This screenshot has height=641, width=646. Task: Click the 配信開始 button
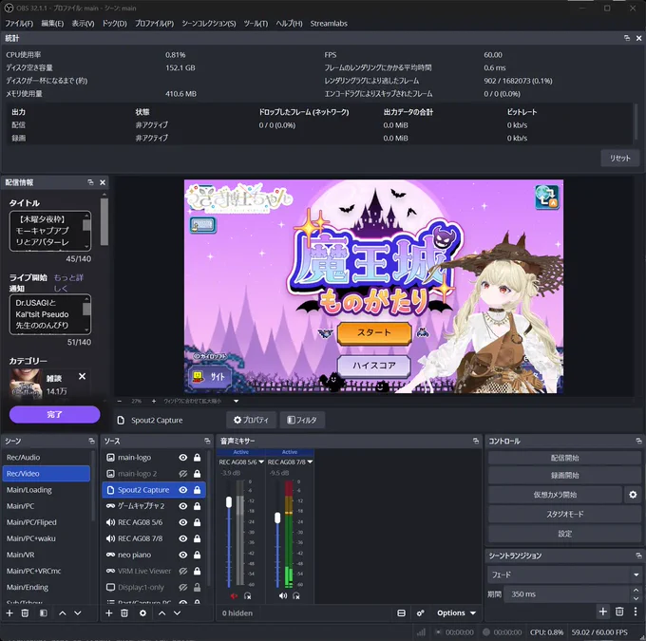click(564, 458)
